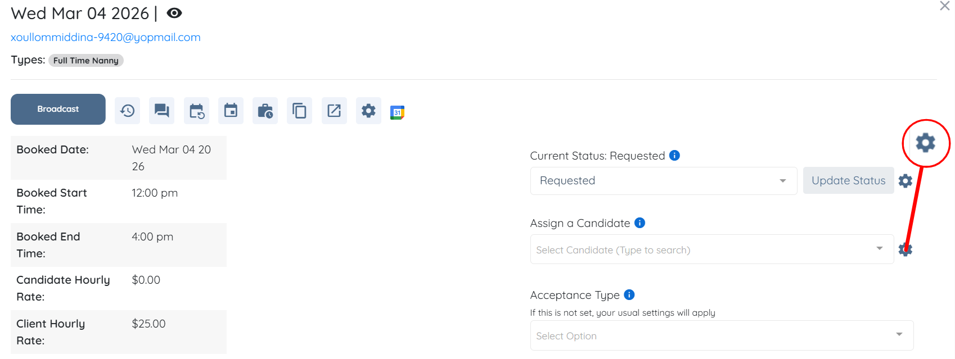Screen dimensions: 955x359
Task: Click the calendar reschedule icon
Action: (x=196, y=111)
